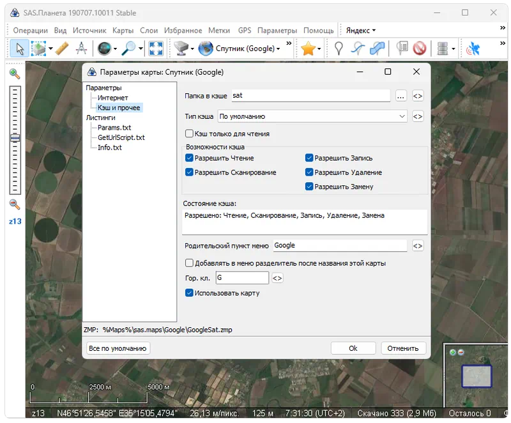Reset cache folder with its <> button
Screen dimensions: 511x423
point(418,96)
